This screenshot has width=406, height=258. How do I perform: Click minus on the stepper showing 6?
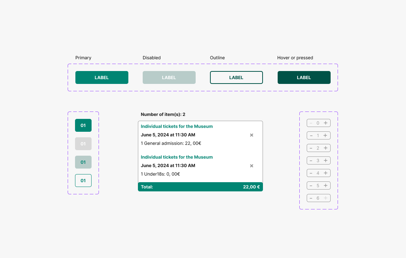[x=311, y=198]
